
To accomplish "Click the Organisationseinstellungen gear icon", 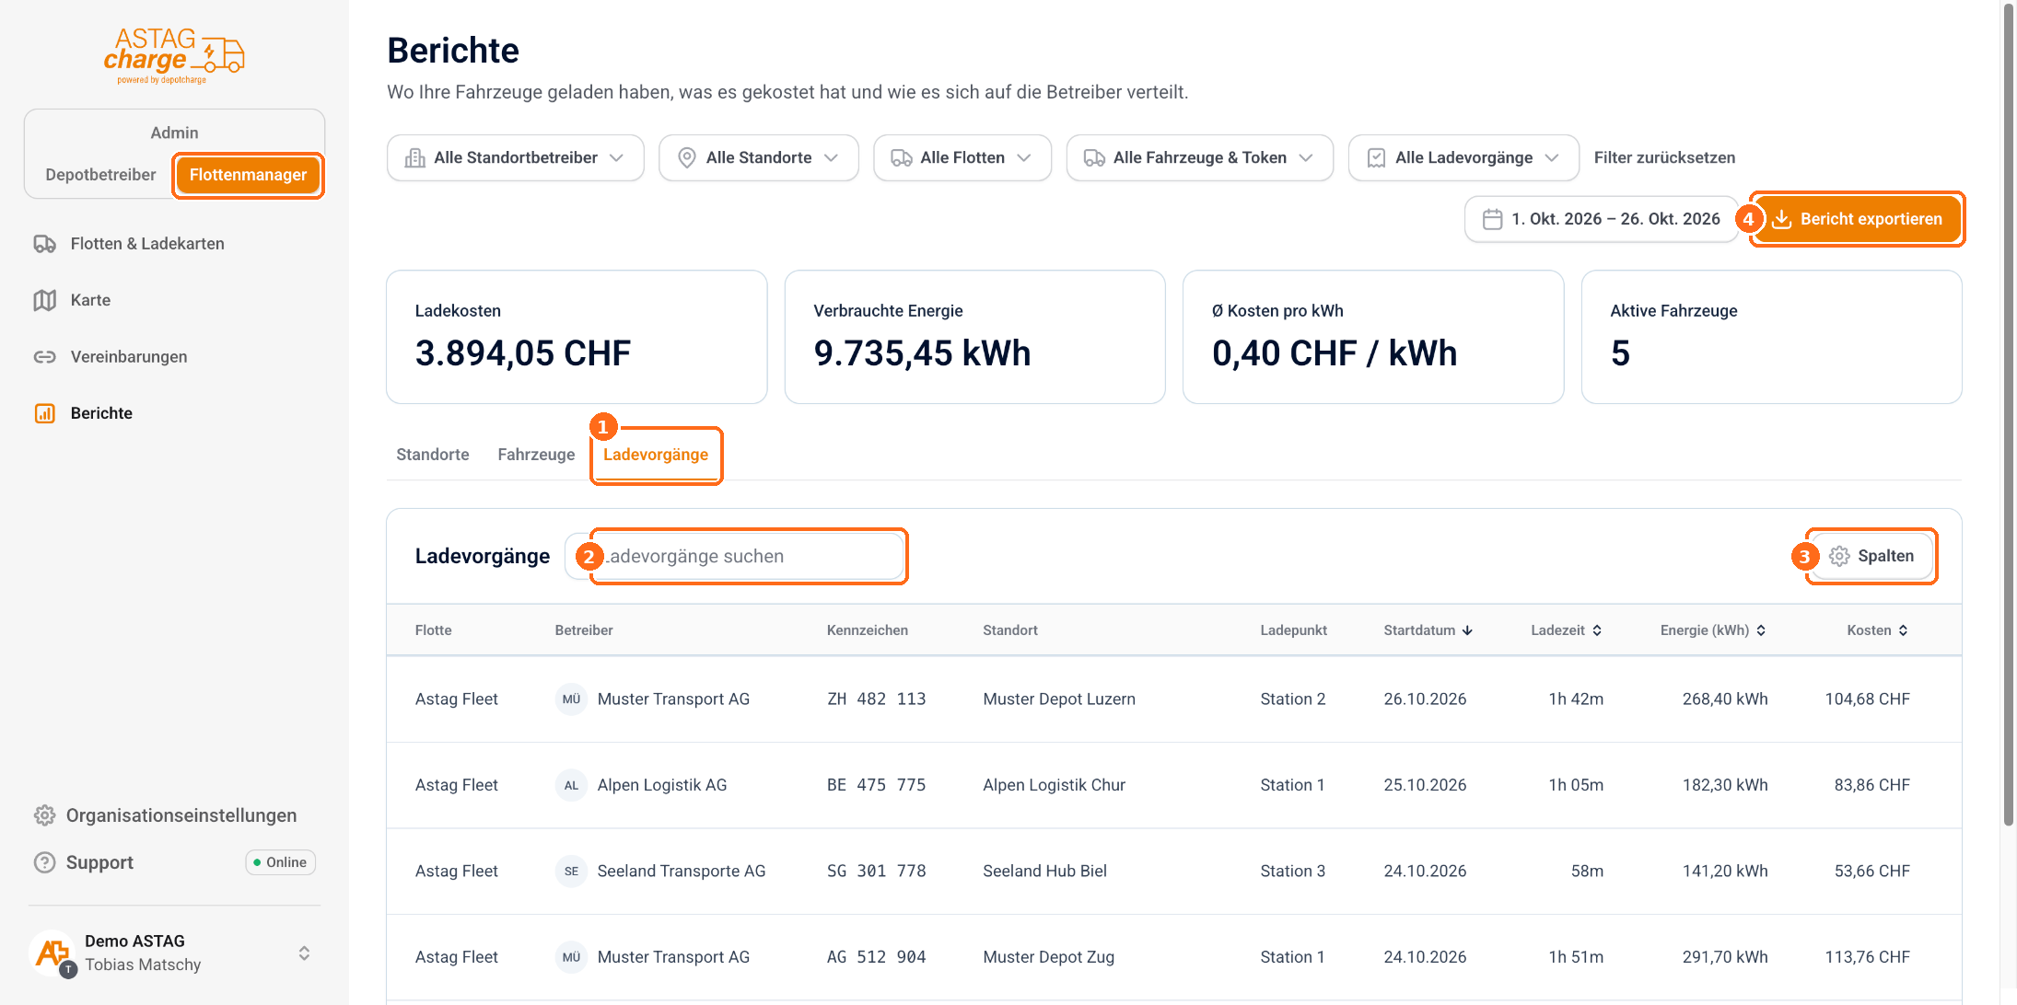I will pos(45,815).
